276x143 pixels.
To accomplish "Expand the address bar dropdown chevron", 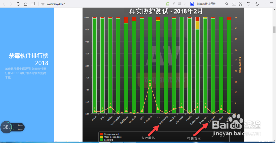I will 184,4.
